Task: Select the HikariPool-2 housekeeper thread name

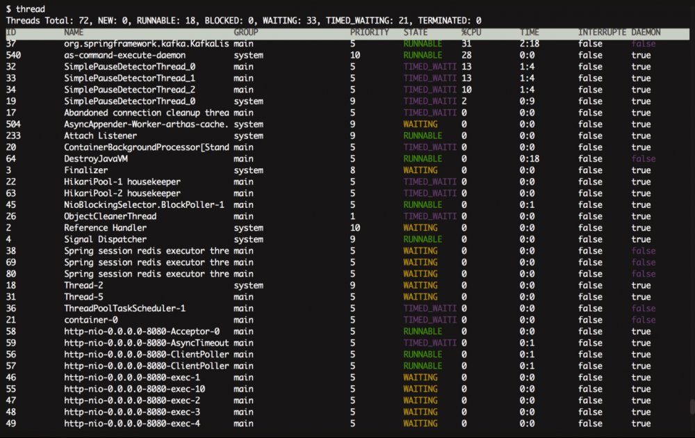Action: point(122,193)
